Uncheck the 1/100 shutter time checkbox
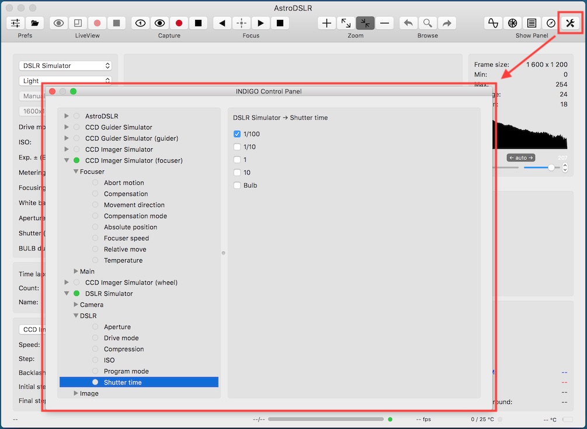This screenshot has height=429, width=587. pos(237,134)
